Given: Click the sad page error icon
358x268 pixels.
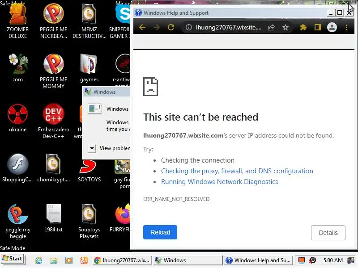Looking at the screenshot, I should [150, 87].
